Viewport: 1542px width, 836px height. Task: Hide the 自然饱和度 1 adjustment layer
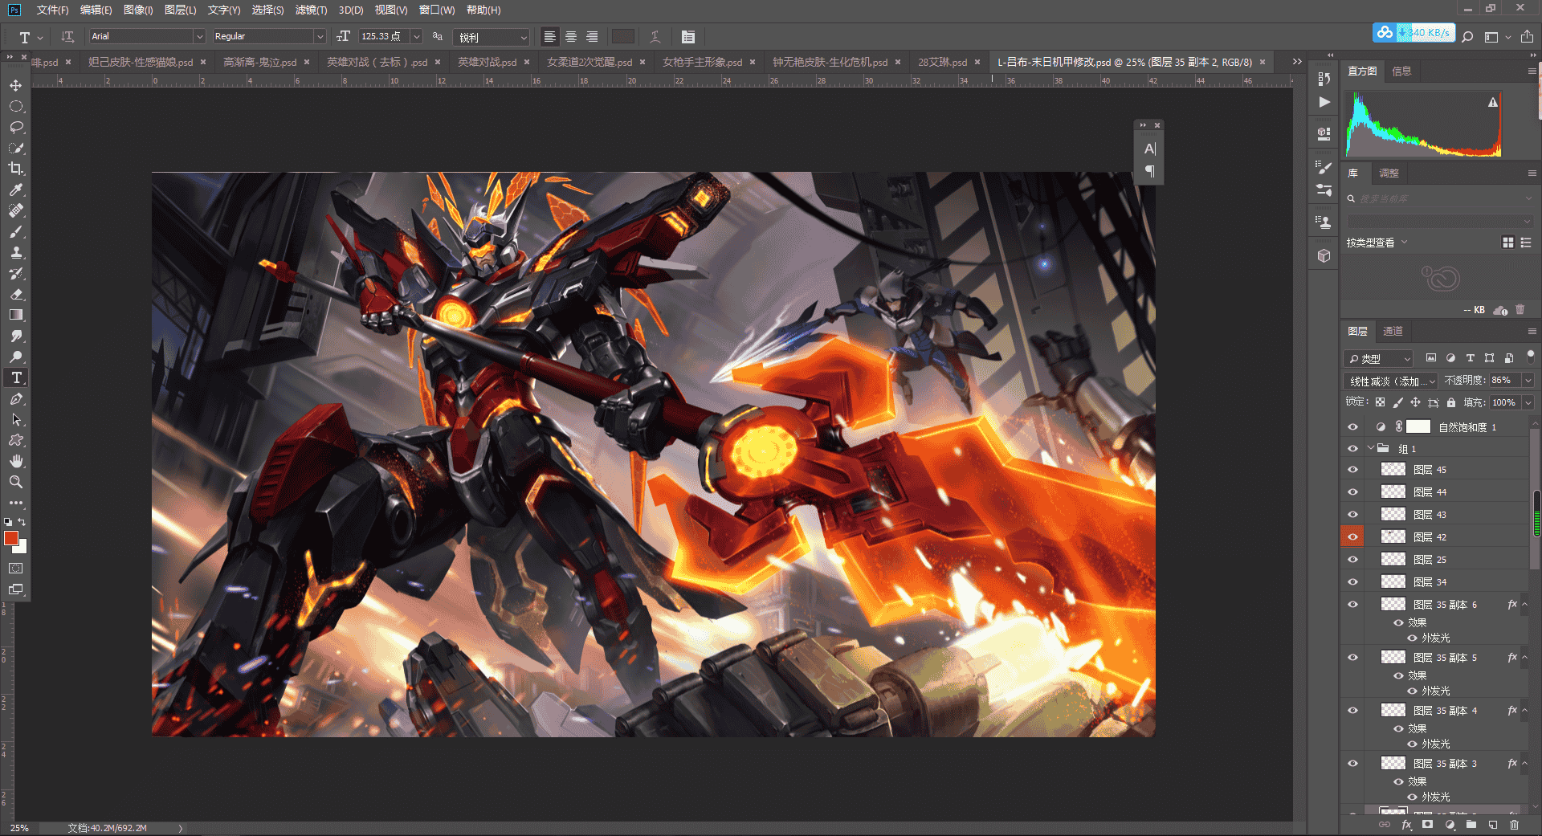tap(1352, 427)
